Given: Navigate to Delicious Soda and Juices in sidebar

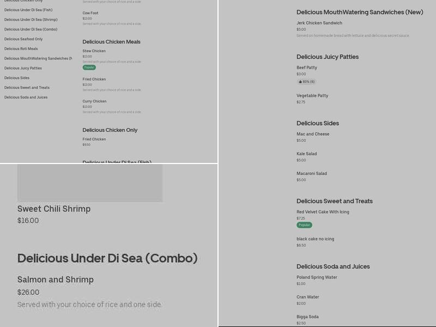Looking at the screenshot, I should [26, 98].
